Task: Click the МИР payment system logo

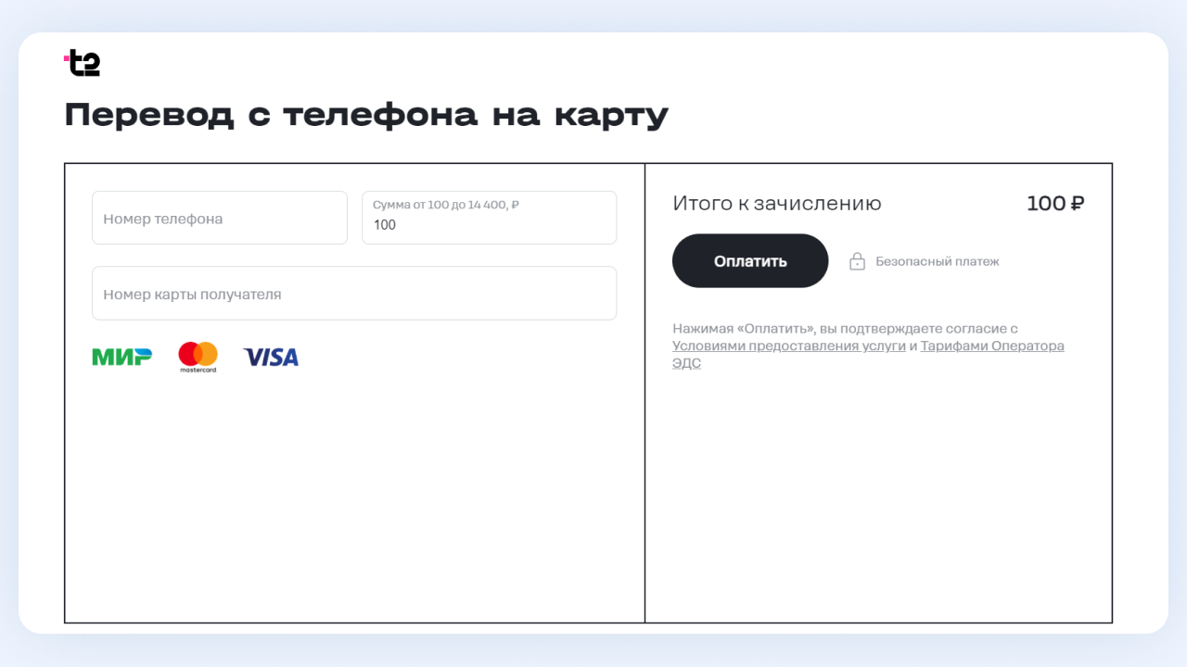Action: [121, 357]
